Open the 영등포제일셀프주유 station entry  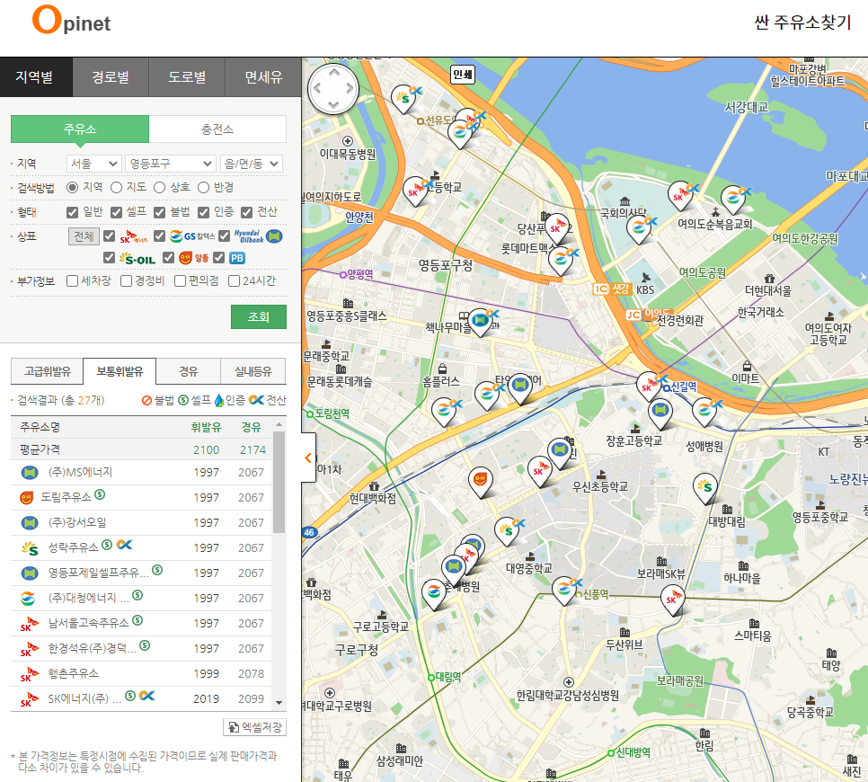coord(98,573)
